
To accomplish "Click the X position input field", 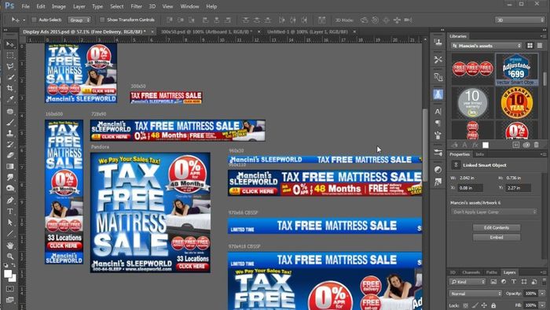I will pyautogui.click(x=471, y=188).
